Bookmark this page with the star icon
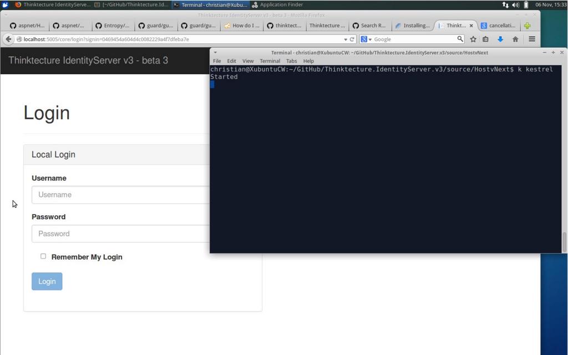568x355 pixels. point(473,39)
